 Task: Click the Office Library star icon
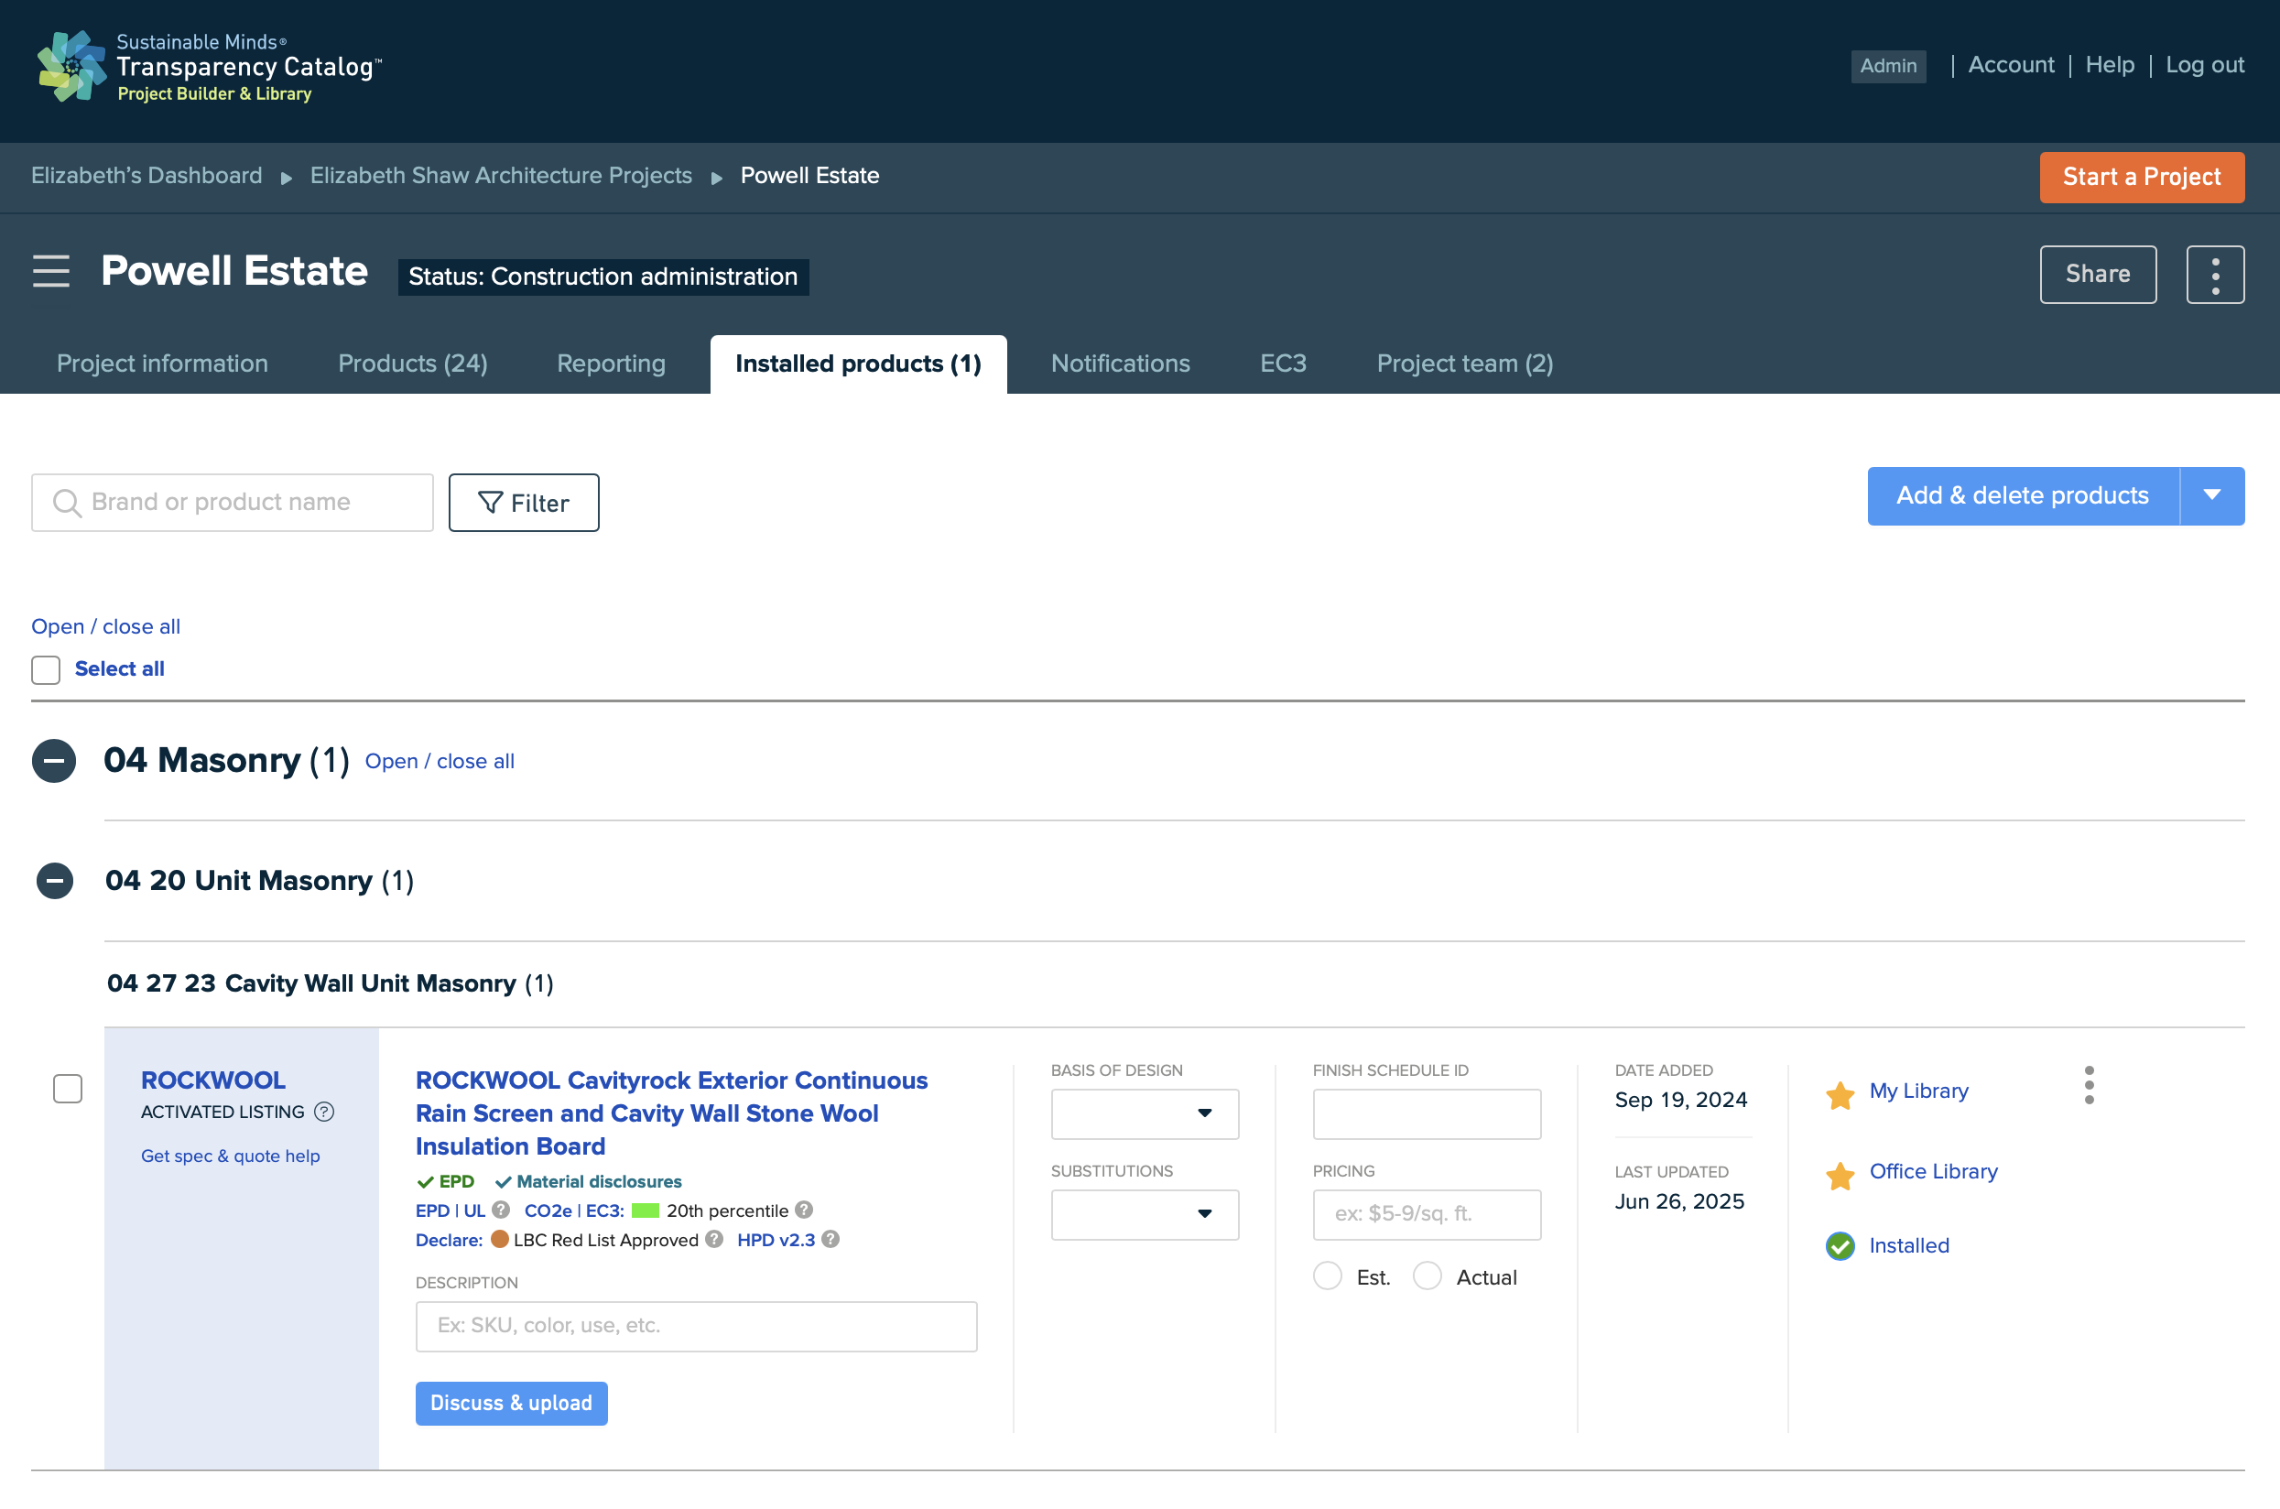[x=1840, y=1175]
